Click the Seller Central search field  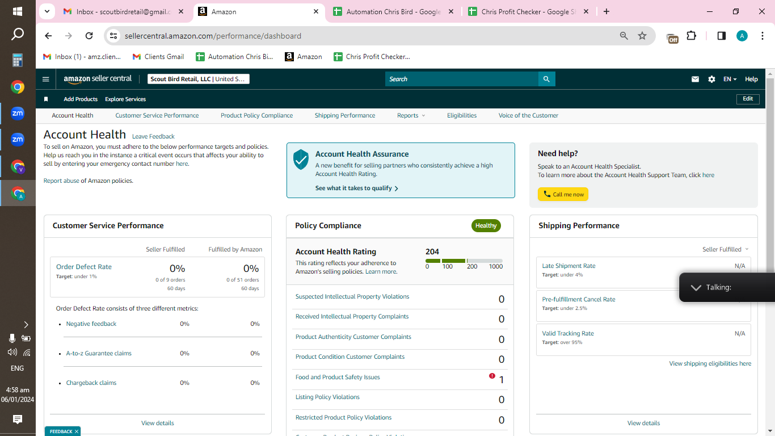pyautogui.click(x=461, y=79)
